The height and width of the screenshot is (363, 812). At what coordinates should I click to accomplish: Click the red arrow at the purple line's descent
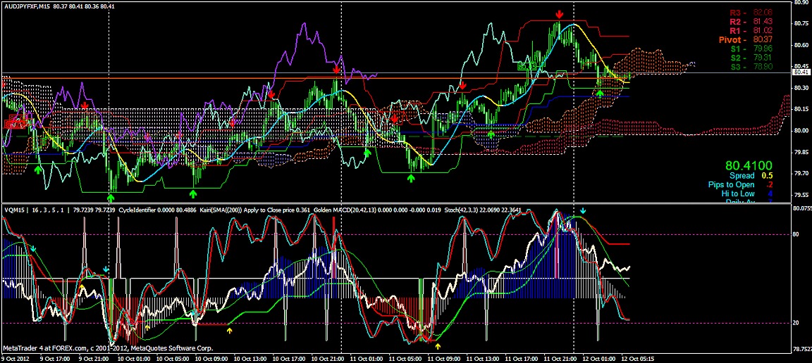pyautogui.click(x=337, y=70)
